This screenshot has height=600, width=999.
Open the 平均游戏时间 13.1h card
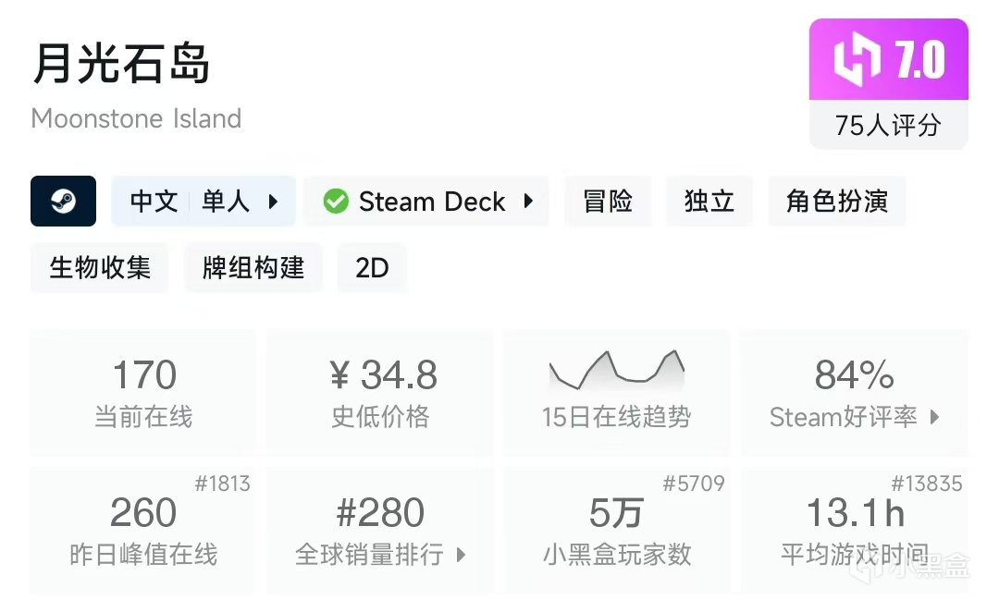[854, 531]
